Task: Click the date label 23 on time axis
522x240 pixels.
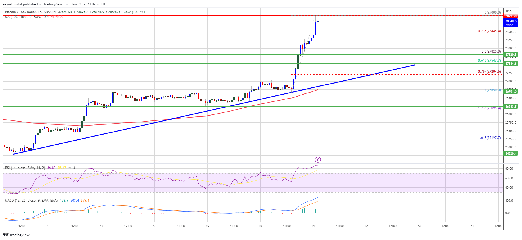Action: (419, 226)
